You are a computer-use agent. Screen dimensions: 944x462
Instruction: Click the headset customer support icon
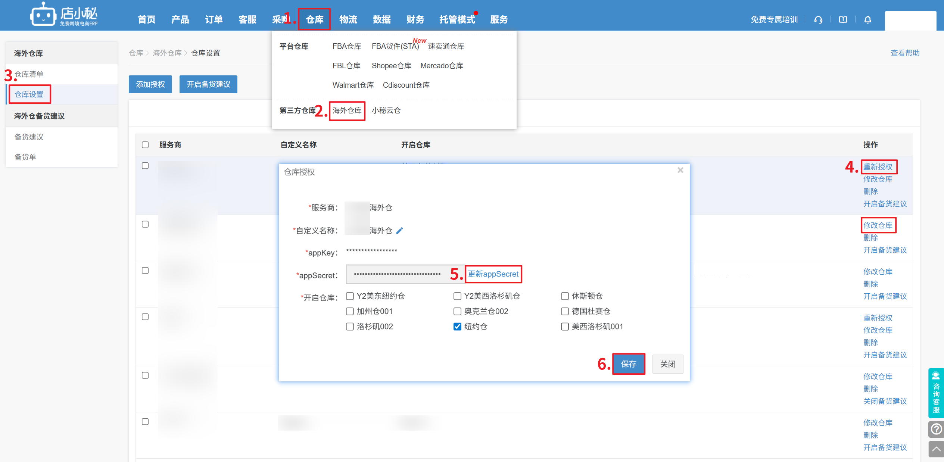818,20
